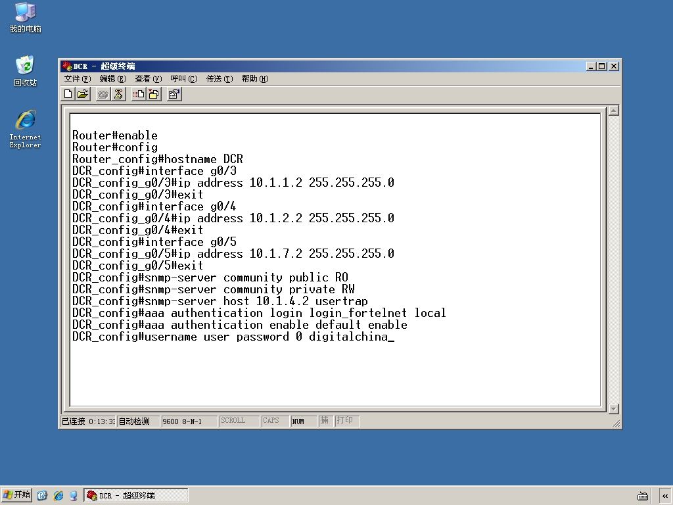Click the 9600 8-N-1 status entry

[189, 421]
